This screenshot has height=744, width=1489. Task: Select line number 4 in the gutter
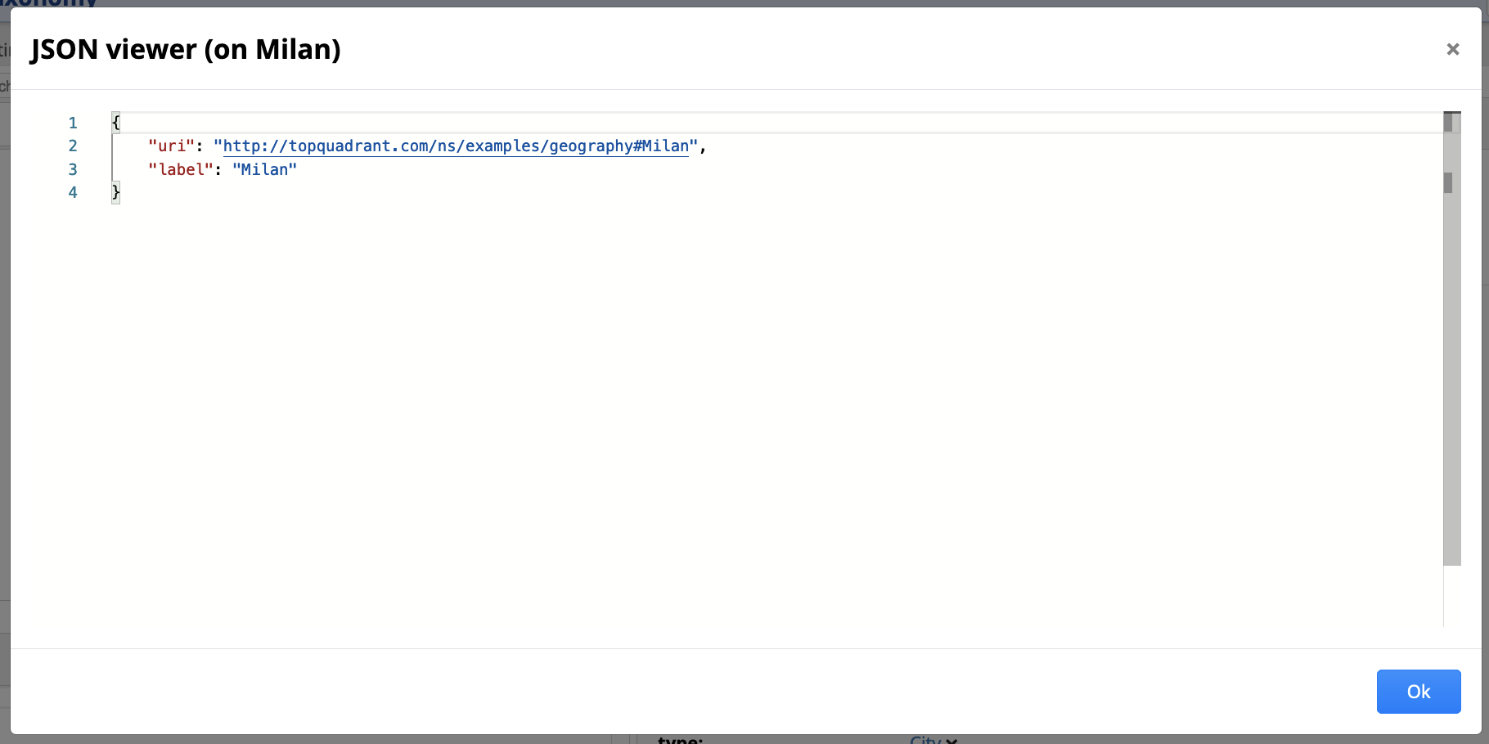click(73, 192)
